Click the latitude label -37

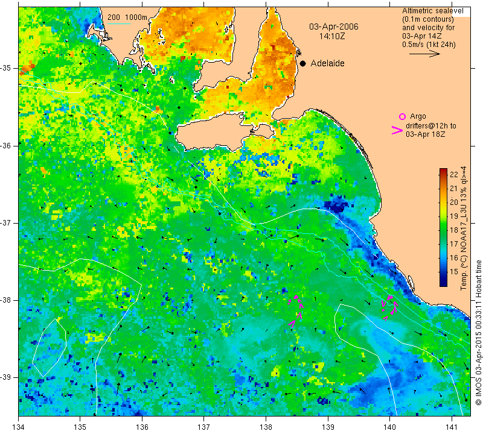pos(5,222)
